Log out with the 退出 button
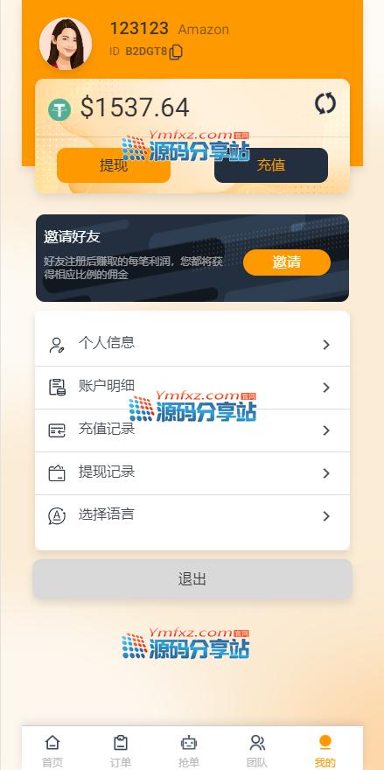The height and width of the screenshot is (770, 384). pos(192,579)
